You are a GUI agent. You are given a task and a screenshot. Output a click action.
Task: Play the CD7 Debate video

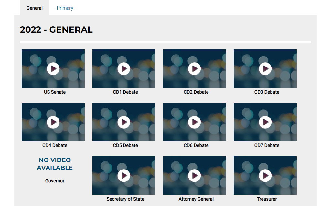pos(265,122)
